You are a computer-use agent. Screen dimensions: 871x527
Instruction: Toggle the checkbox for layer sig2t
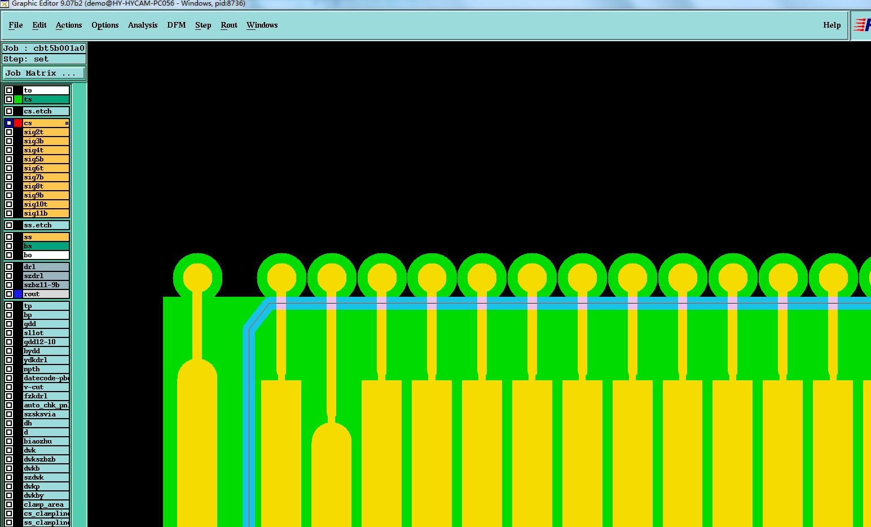click(x=9, y=132)
